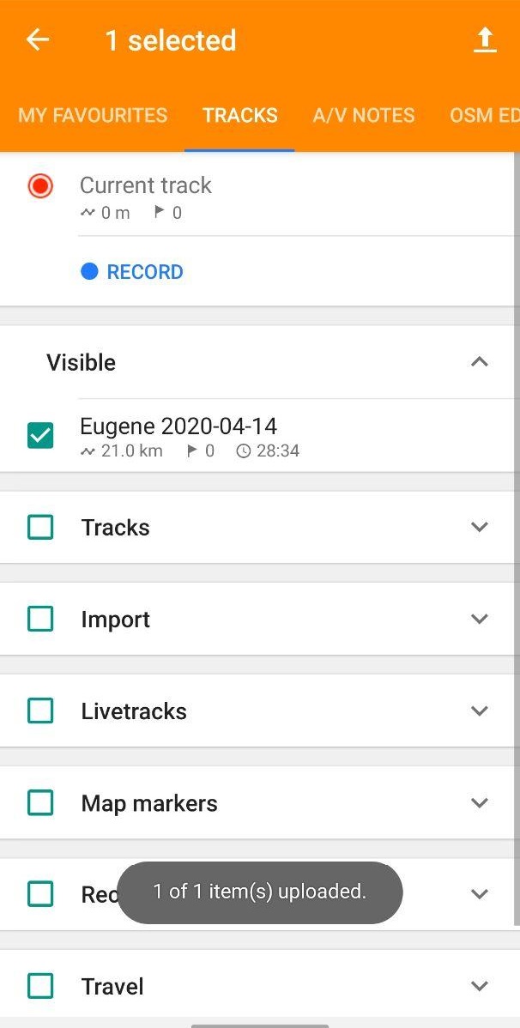The height and width of the screenshot is (1028, 520).
Task: Tap the blue record dot icon
Action: pyautogui.click(x=89, y=271)
